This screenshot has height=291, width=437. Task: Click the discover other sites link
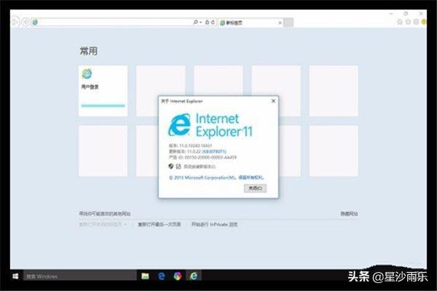click(x=105, y=214)
